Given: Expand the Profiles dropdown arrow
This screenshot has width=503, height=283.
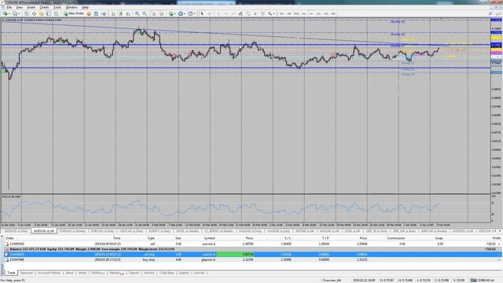Looking at the screenshot, I should [x=19, y=14].
